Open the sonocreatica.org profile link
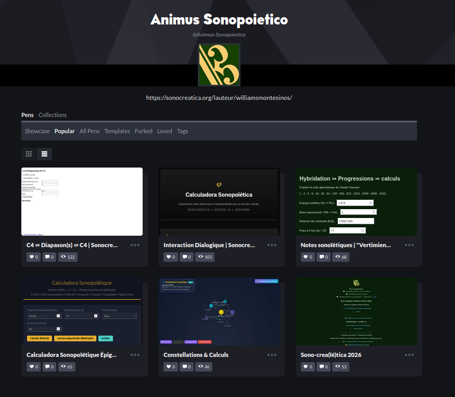Viewport: 455px width, 397px height. tap(219, 97)
